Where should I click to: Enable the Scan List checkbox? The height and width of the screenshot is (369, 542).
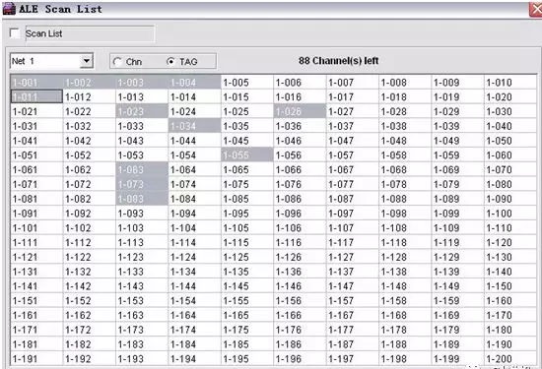15,33
